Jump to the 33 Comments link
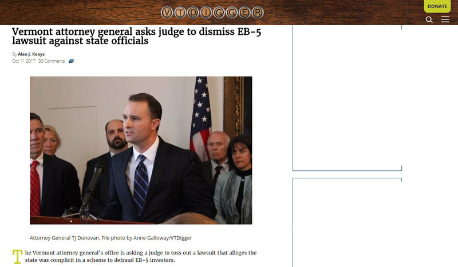 pyautogui.click(x=52, y=61)
